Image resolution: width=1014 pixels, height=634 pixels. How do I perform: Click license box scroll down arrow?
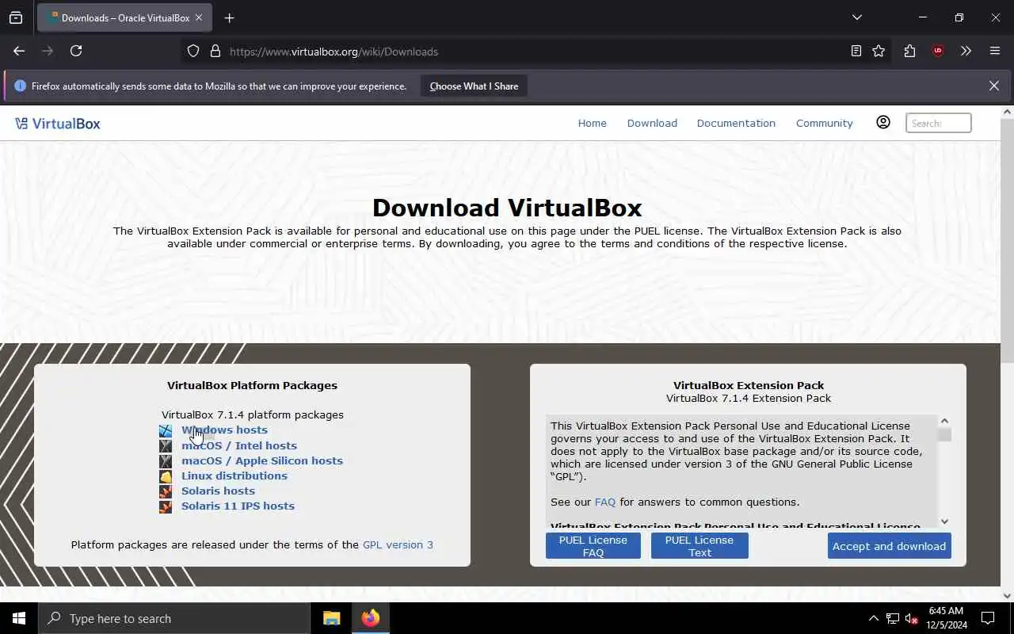(944, 521)
